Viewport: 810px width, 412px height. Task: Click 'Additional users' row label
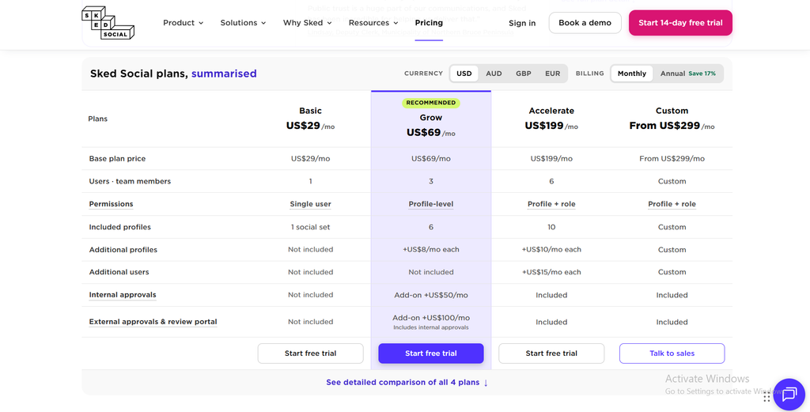119,272
